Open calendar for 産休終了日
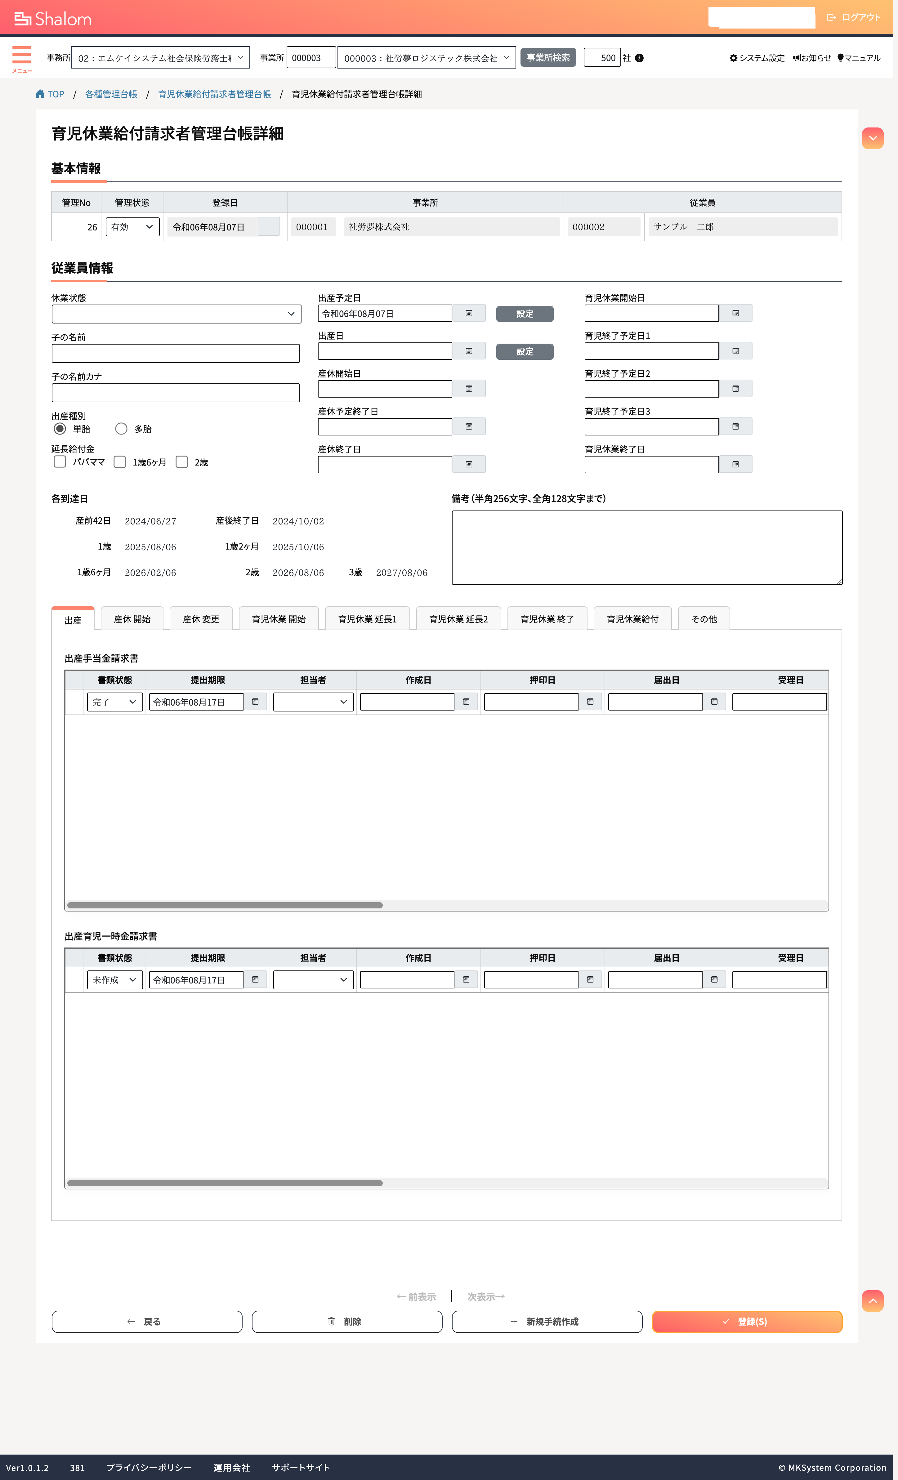Viewport: 898px width, 1480px height. click(x=469, y=465)
